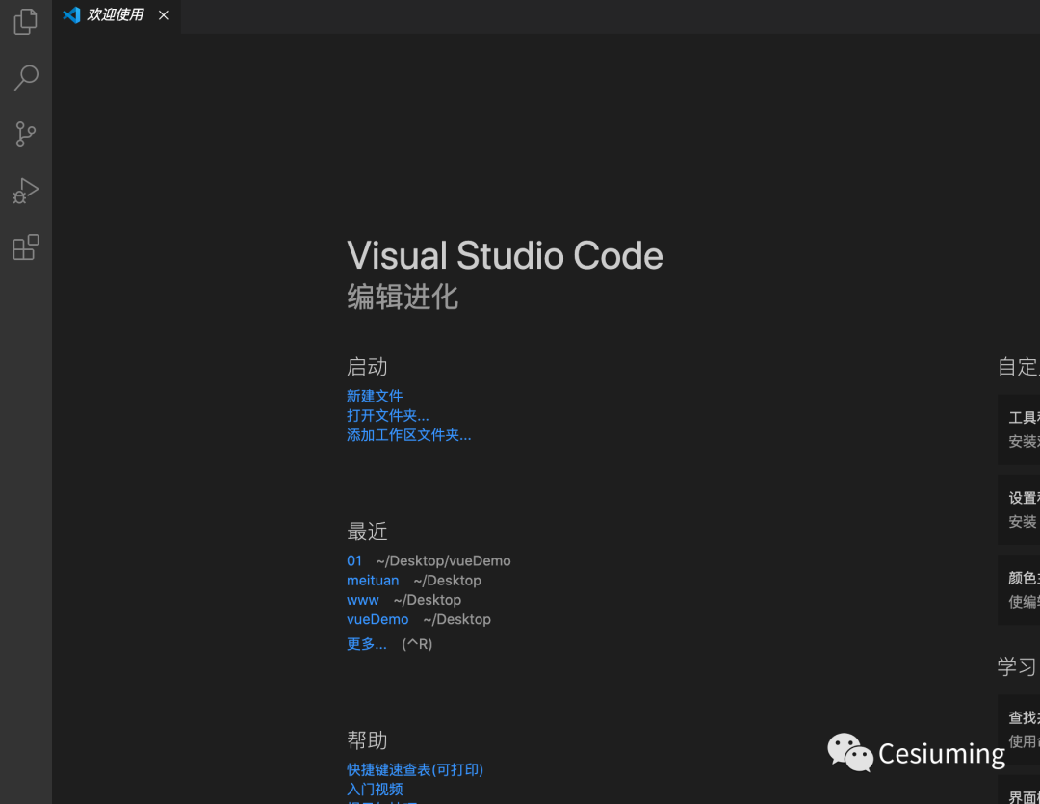Open the Explorer sidebar icon
This screenshot has width=1040, height=804.
coord(25,21)
